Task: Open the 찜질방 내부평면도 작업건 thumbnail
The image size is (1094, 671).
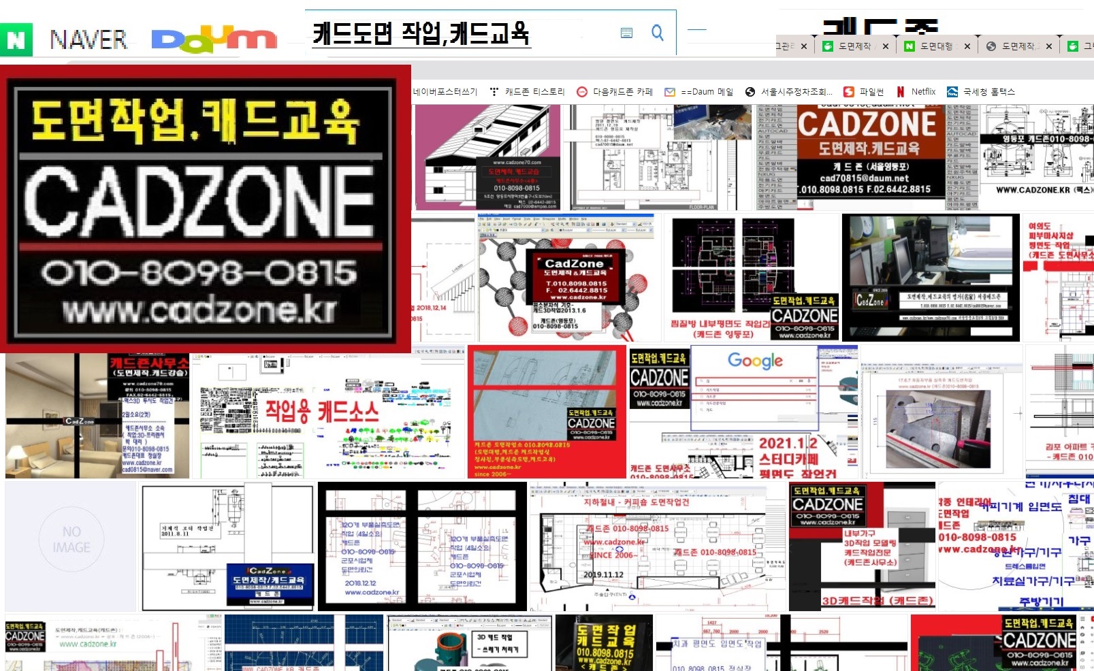Action: click(x=752, y=278)
